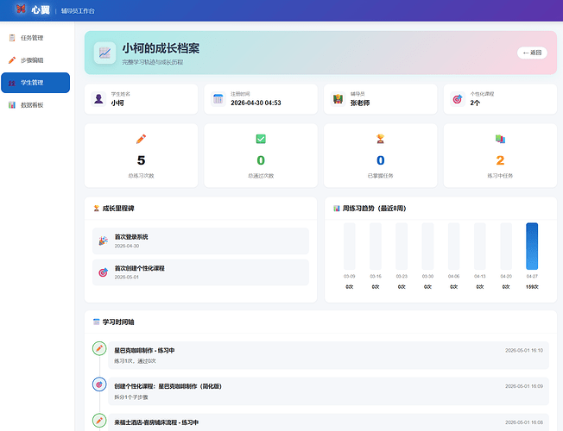Open 任务管理 in the sidebar

click(x=35, y=38)
